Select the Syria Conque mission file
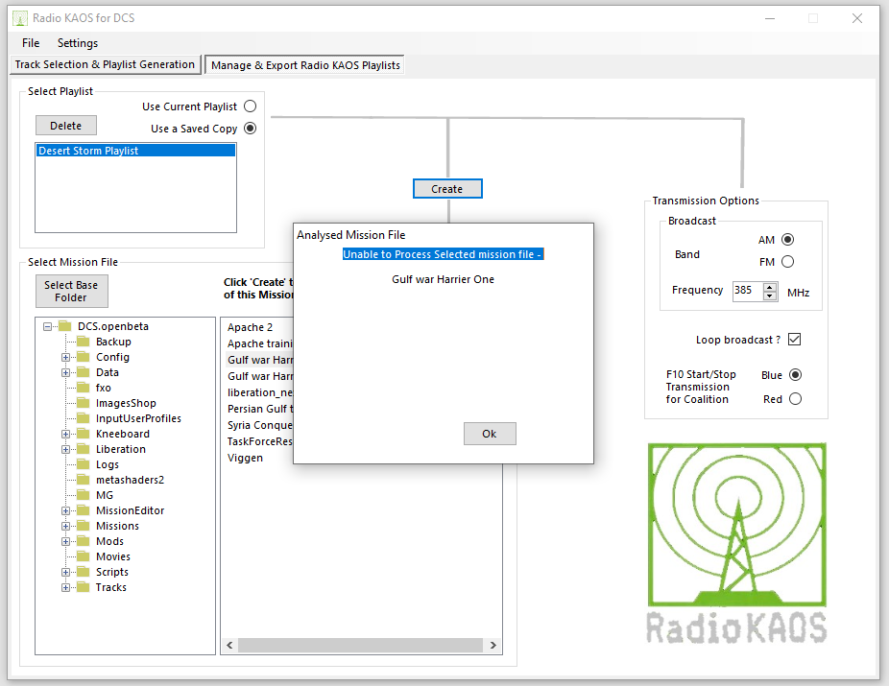This screenshot has height=686, width=889. click(x=259, y=425)
